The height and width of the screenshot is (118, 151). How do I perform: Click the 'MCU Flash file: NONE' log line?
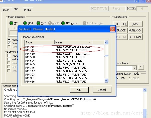tap(17, 116)
